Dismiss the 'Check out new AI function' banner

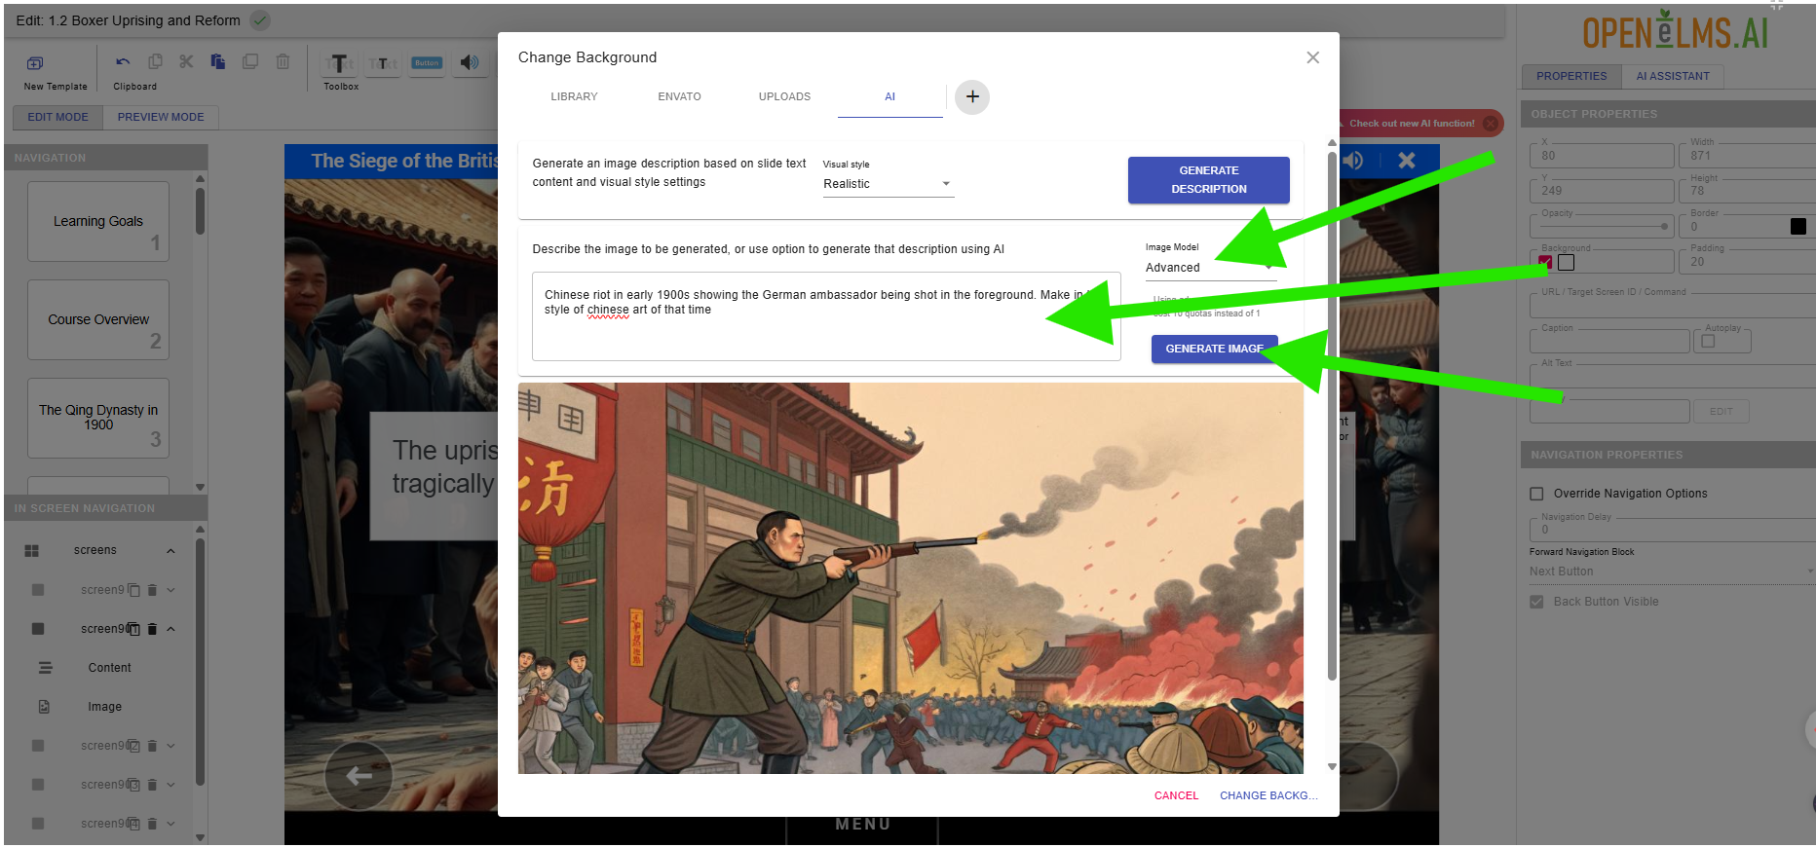tap(1491, 124)
